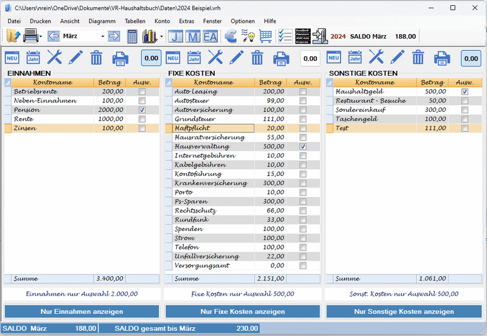Click the Jahr calendar icon above Fixe Kosten
The height and width of the screenshot is (336, 487).
pyautogui.click(x=194, y=57)
